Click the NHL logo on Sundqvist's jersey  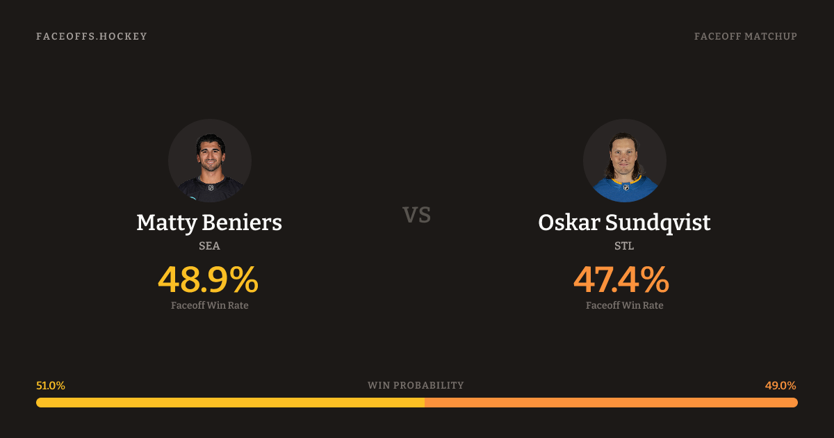click(625, 187)
